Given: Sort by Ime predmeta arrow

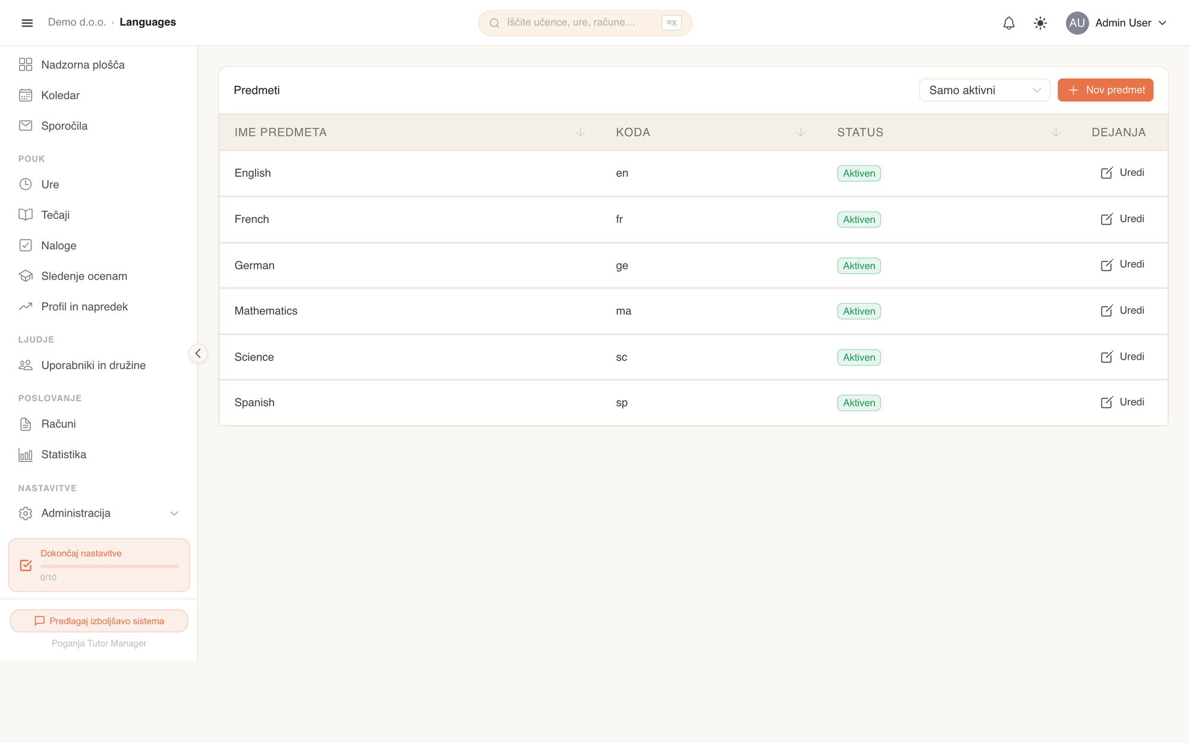Looking at the screenshot, I should tap(580, 132).
